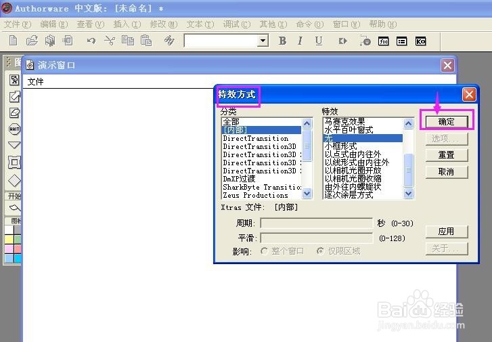This screenshot has height=342, width=492.
Task: Select the Decision diamond icon in palette
Action: click(14, 180)
